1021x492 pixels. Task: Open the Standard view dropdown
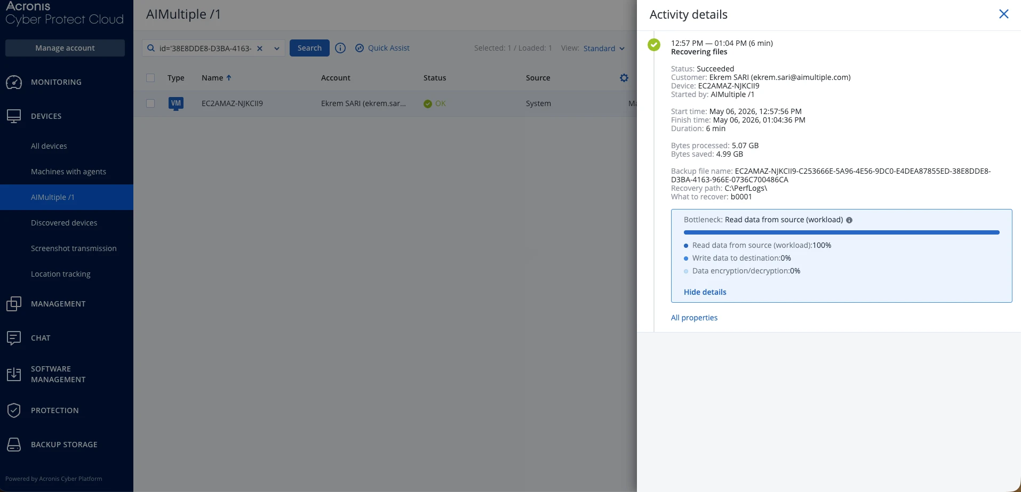tap(604, 49)
